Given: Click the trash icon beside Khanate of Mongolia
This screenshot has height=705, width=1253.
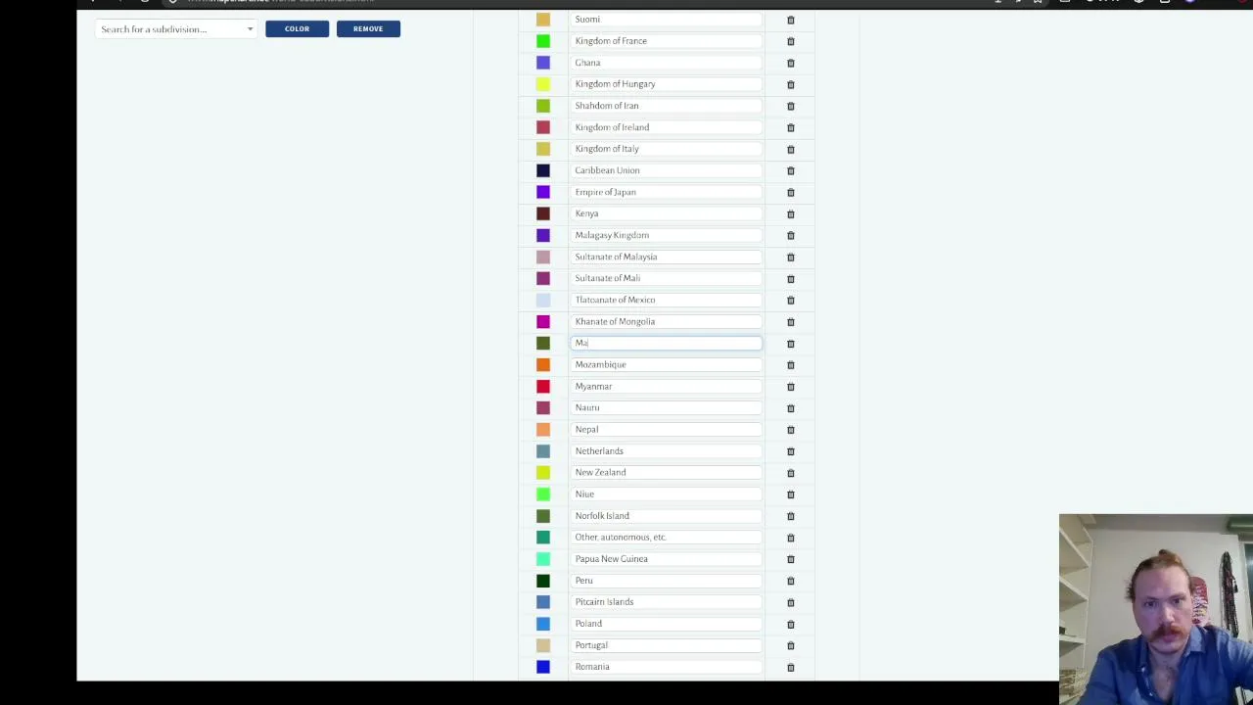Looking at the screenshot, I should 791,321.
